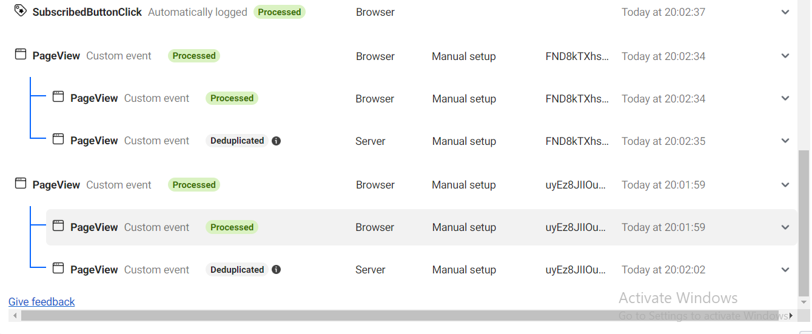This screenshot has height=334, width=812.
Task: Click the 20:02:02 Server PageView window icon
Action: (58, 269)
